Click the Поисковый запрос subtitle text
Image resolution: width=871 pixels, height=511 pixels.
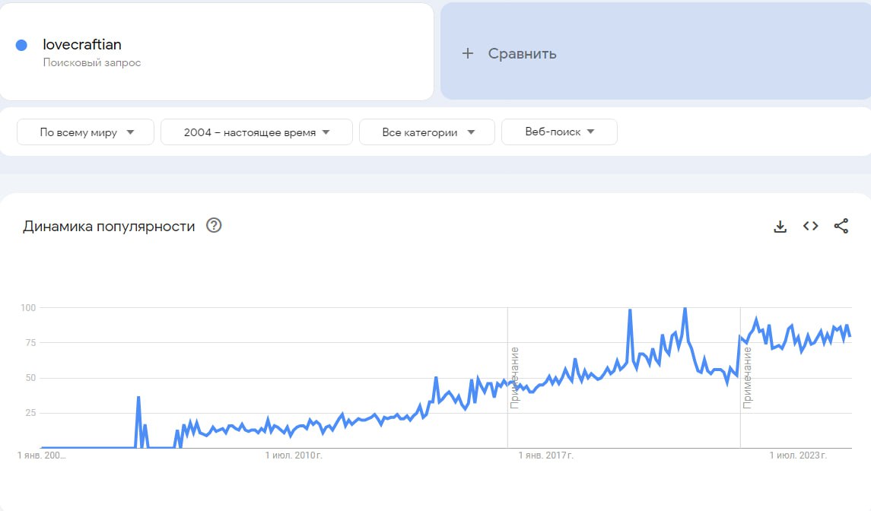tap(92, 63)
